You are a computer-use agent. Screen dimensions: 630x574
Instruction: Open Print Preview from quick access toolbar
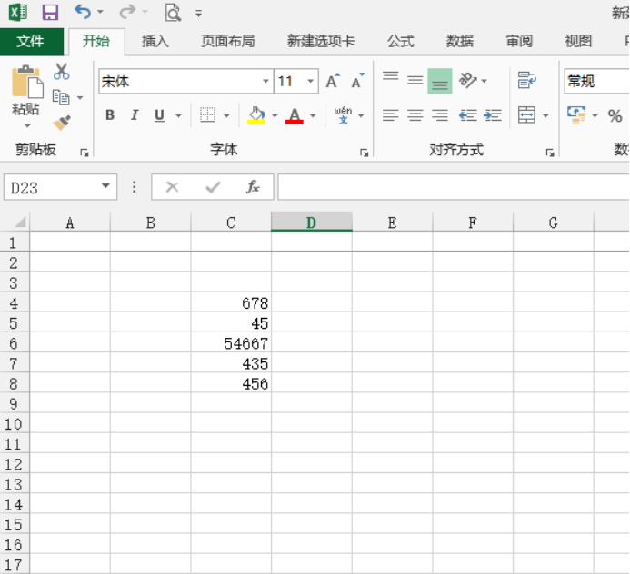pos(173,13)
